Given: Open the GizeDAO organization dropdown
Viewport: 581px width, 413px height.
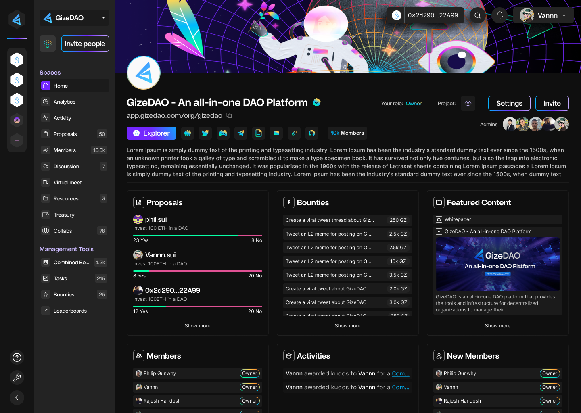Looking at the screenshot, I should pos(74,18).
